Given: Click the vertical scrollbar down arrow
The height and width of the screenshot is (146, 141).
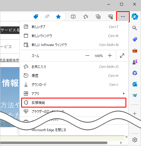Looking at the screenshot, I should (126, 137).
